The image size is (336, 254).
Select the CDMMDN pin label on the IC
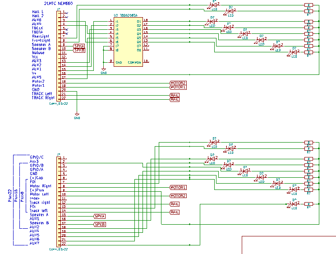point(134,63)
